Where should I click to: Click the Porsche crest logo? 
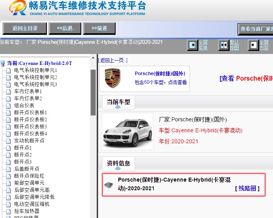point(112,78)
